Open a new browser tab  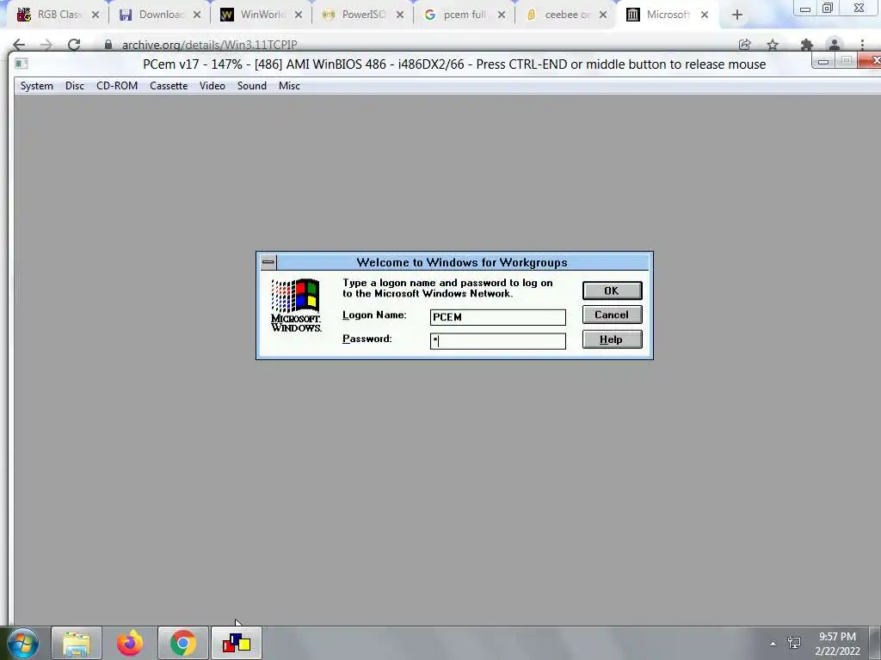[x=737, y=15]
